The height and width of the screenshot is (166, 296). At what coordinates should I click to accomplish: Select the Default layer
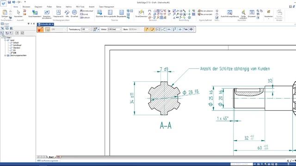(16, 43)
